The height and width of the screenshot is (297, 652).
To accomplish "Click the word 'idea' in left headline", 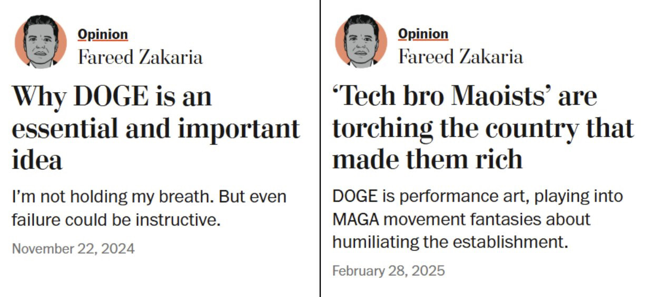I will click(x=37, y=160).
